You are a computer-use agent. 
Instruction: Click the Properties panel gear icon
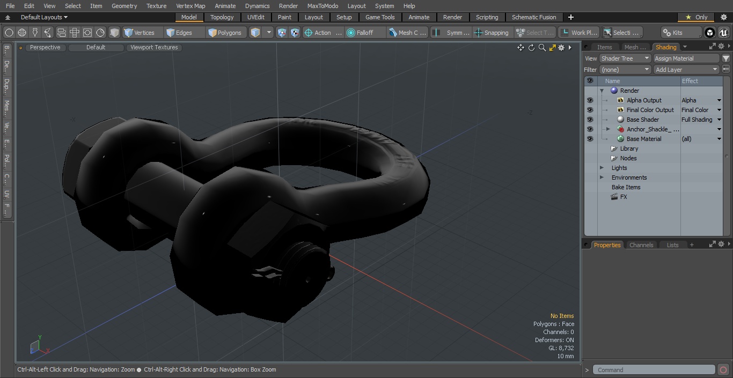tap(721, 244)
